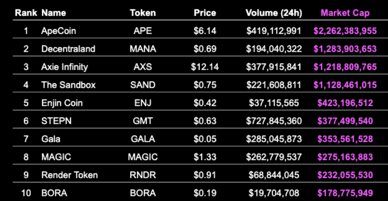Click the GALA token symbol

pos(143,139)
